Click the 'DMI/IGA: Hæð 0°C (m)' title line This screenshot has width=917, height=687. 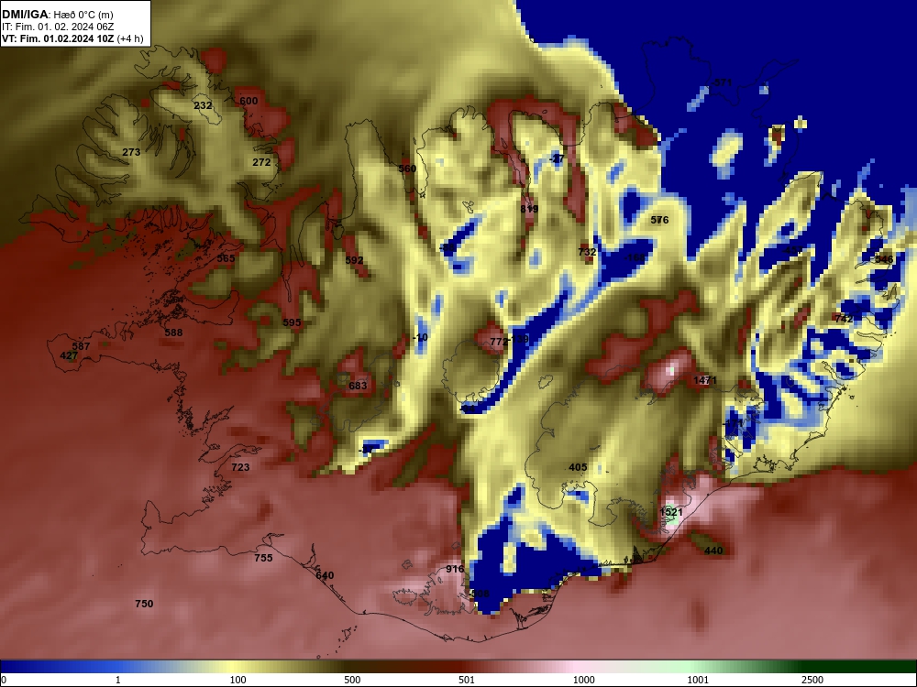coord(58,15)
